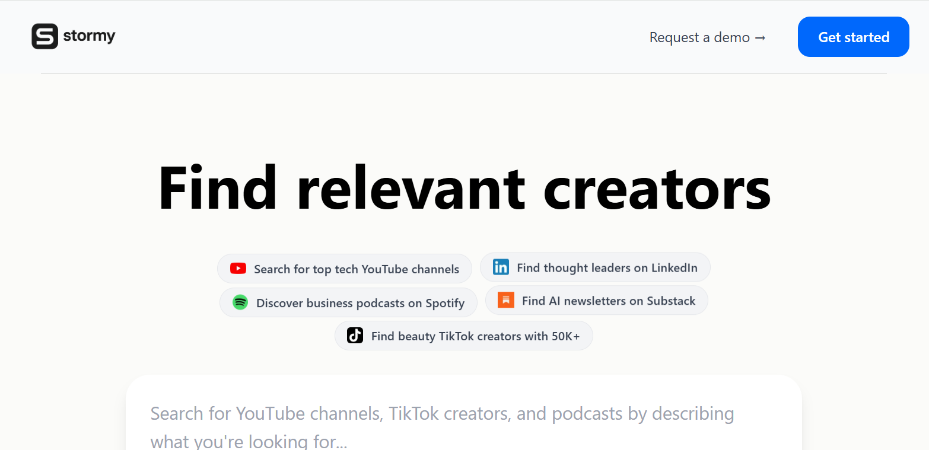This screenshot has height=450, width=929.
Task: Click the orange Substack icon
Action: [x=506, y=300]
